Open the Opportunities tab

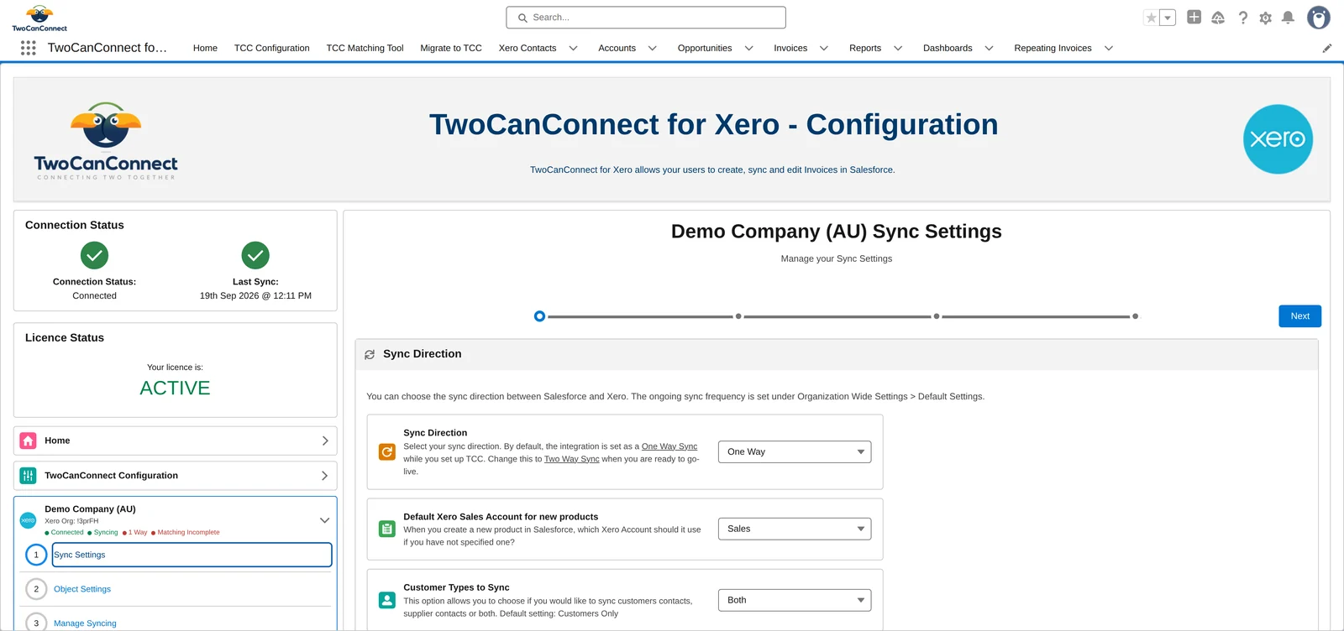705,48
